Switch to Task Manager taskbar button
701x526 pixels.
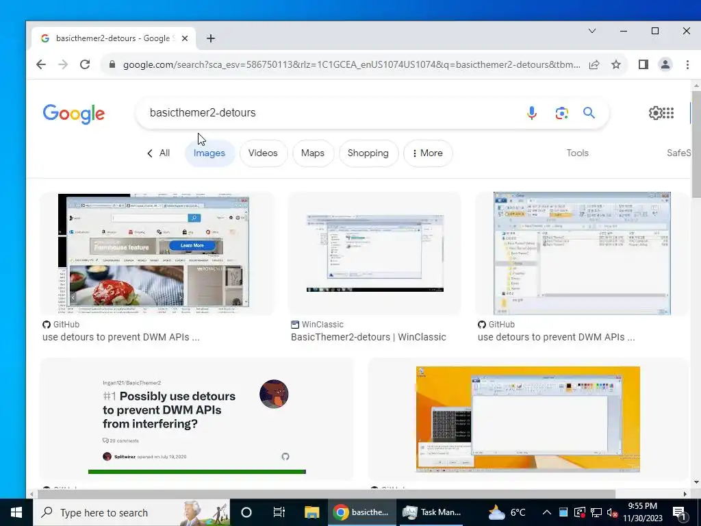tap(430, 512)
